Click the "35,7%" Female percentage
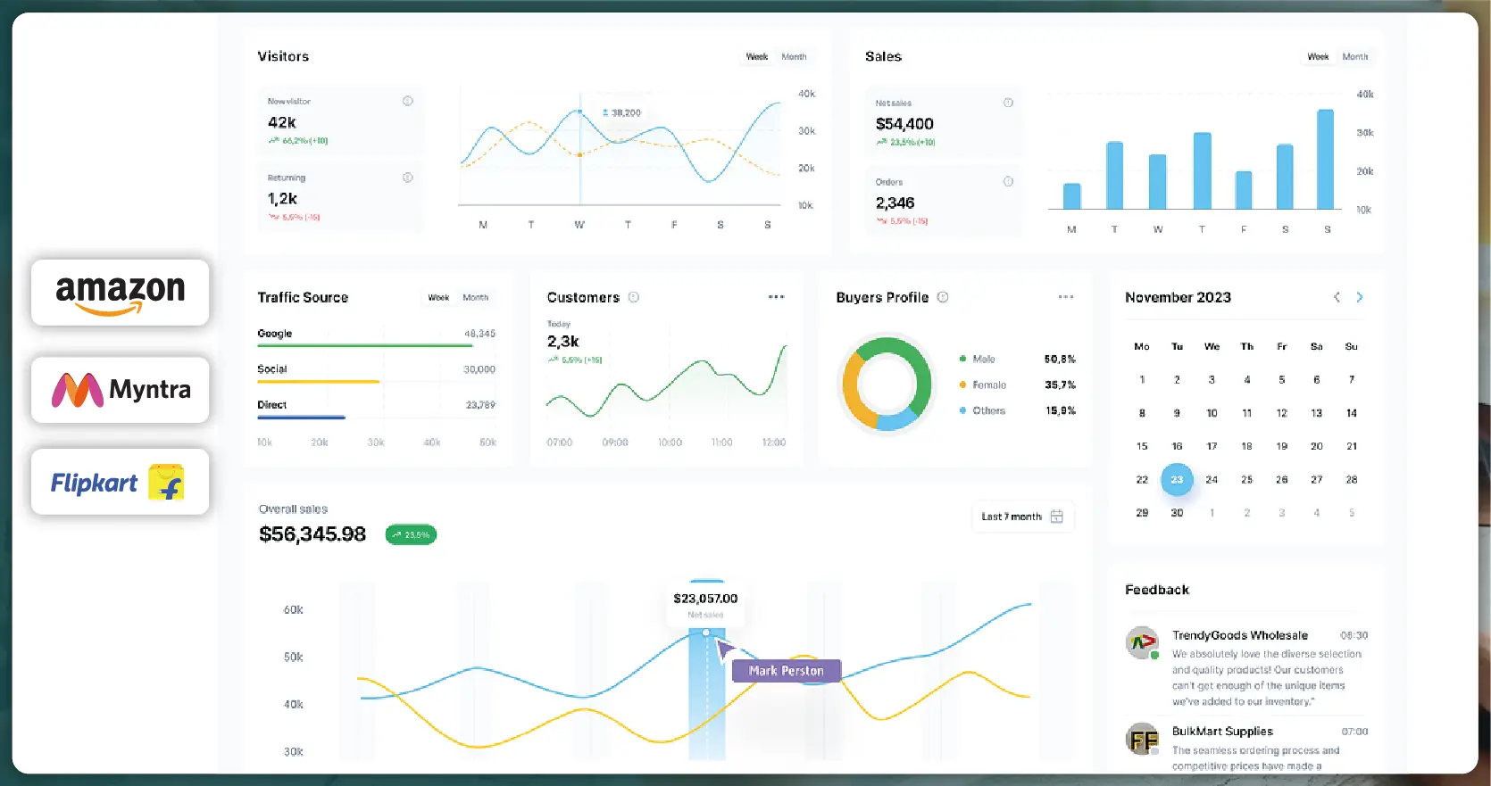The height and width of the screenshot is (786, 1491). pos(1060,385)
